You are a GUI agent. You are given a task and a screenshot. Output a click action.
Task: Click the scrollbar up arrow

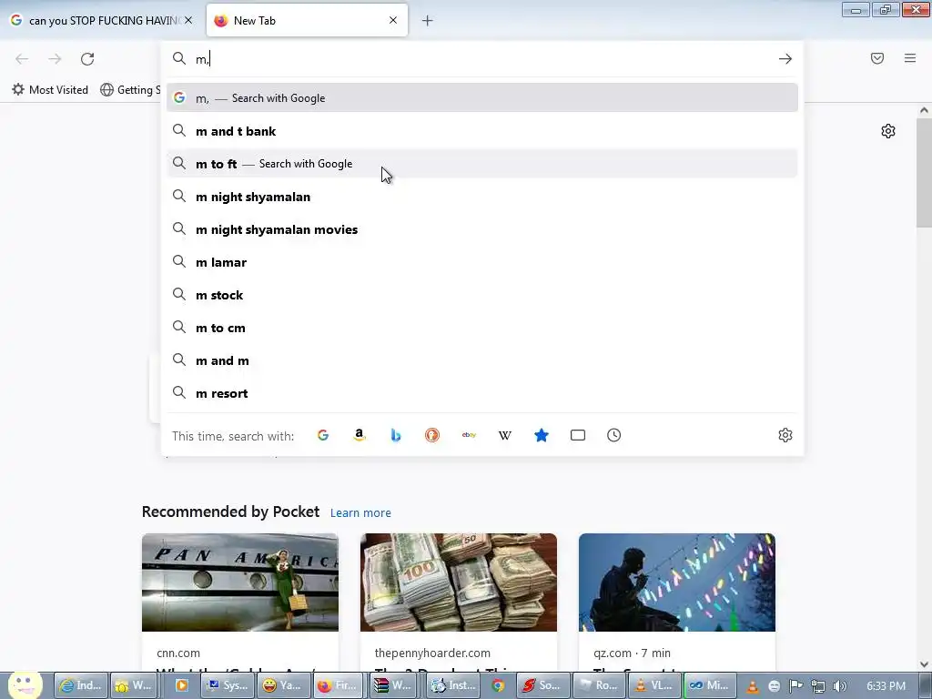[x=924, y=110]
